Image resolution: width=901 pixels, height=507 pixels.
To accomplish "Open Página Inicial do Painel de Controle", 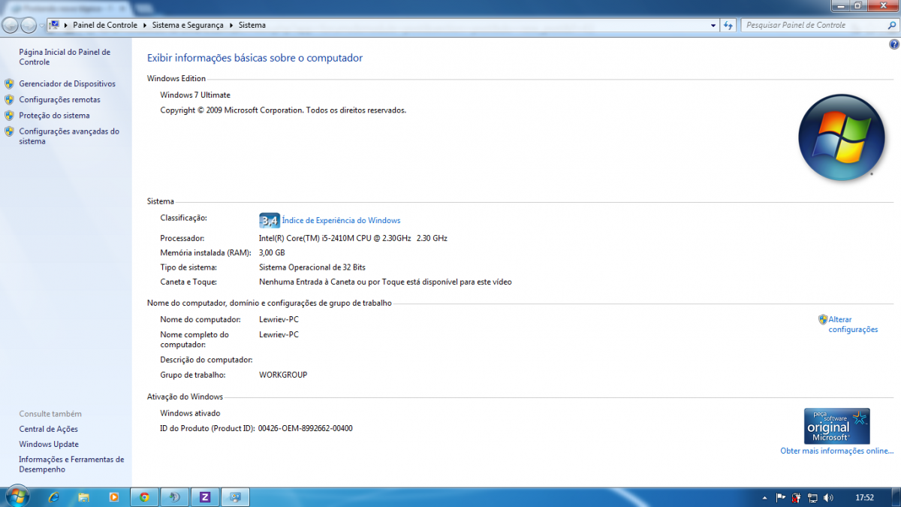I will point(65,57).
